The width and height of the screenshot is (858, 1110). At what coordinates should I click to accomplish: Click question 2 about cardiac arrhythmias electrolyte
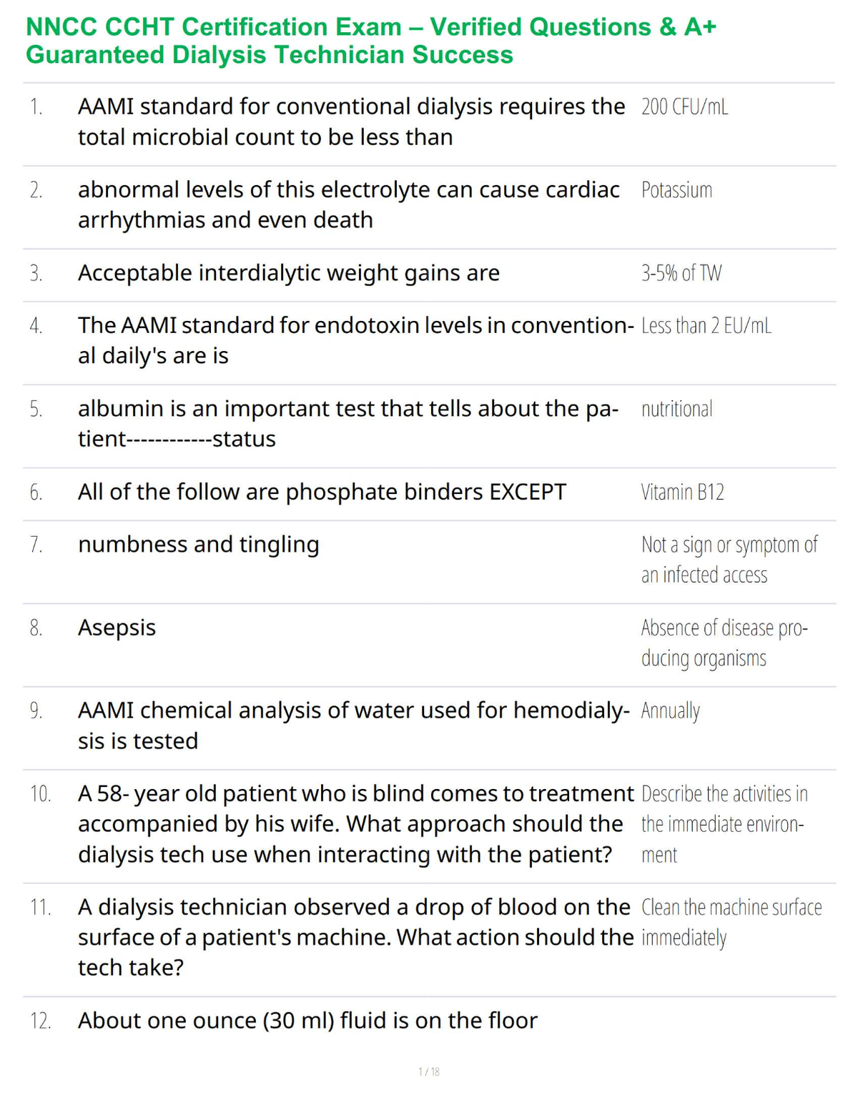tap(348, 204)
